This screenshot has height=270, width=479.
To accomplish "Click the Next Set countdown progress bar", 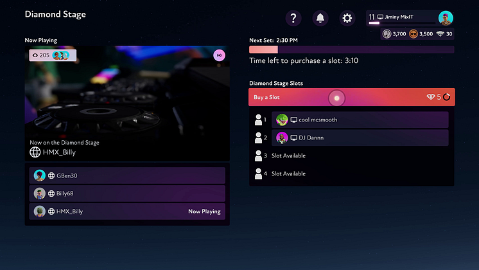I will [351, 50].
